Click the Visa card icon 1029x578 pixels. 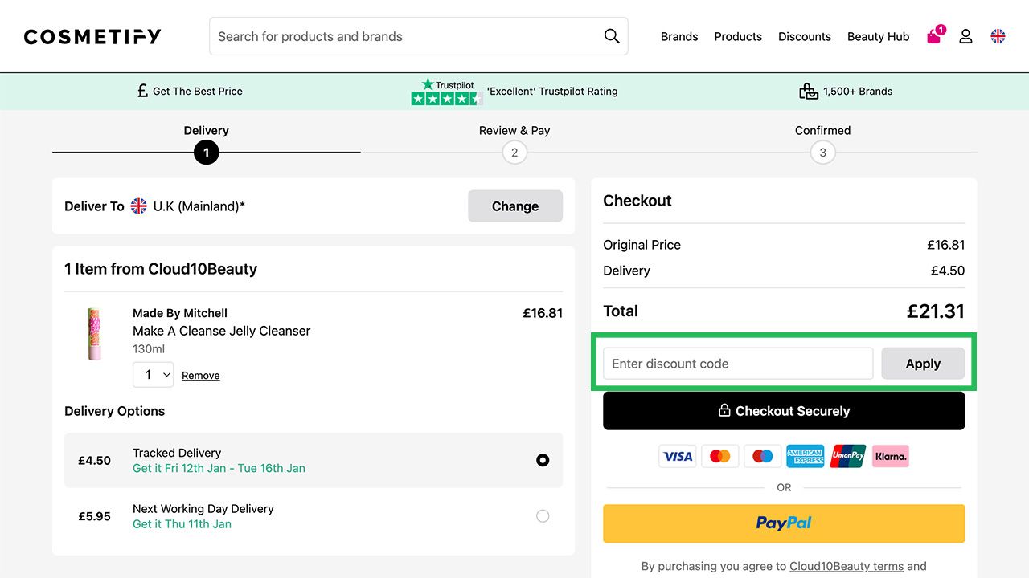pyautogui.click(x=678, y=456)
